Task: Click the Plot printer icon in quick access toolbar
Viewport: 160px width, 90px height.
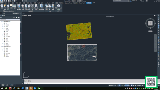Action: click(15, 1)
